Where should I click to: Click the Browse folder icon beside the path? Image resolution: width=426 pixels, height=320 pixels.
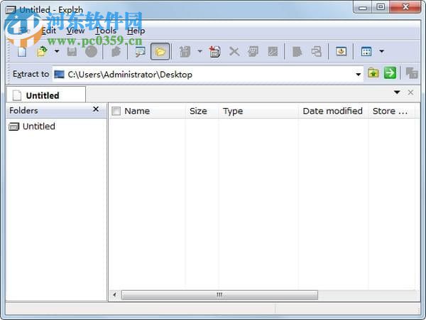(373, 73)
